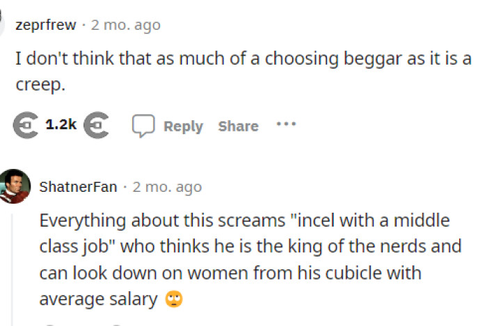Open the three-dot more options menu
487x326 pixels.
[x=286, y=125]
